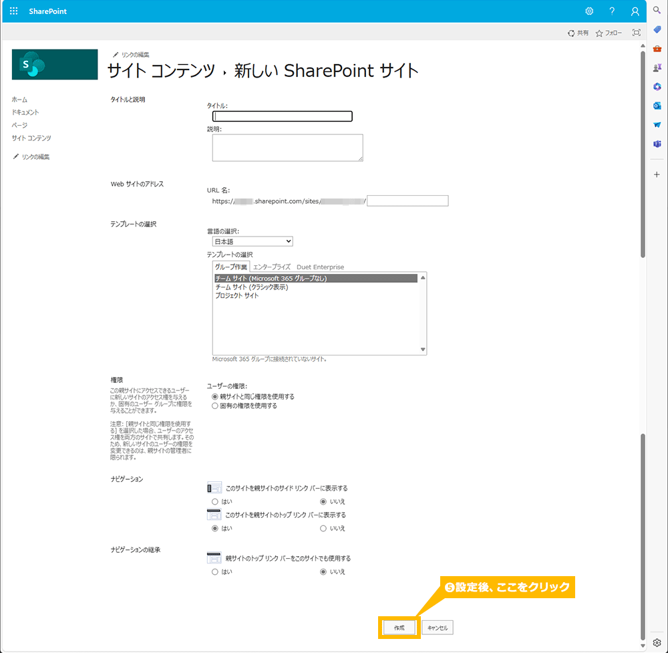Open the Outlook icon in the sidebar

[657, 106]
